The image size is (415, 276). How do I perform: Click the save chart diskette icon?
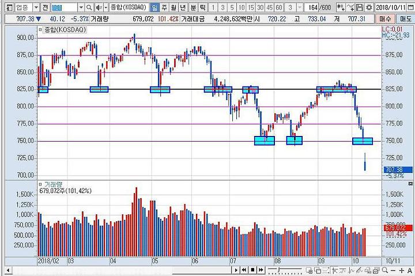tap(360, 7)
